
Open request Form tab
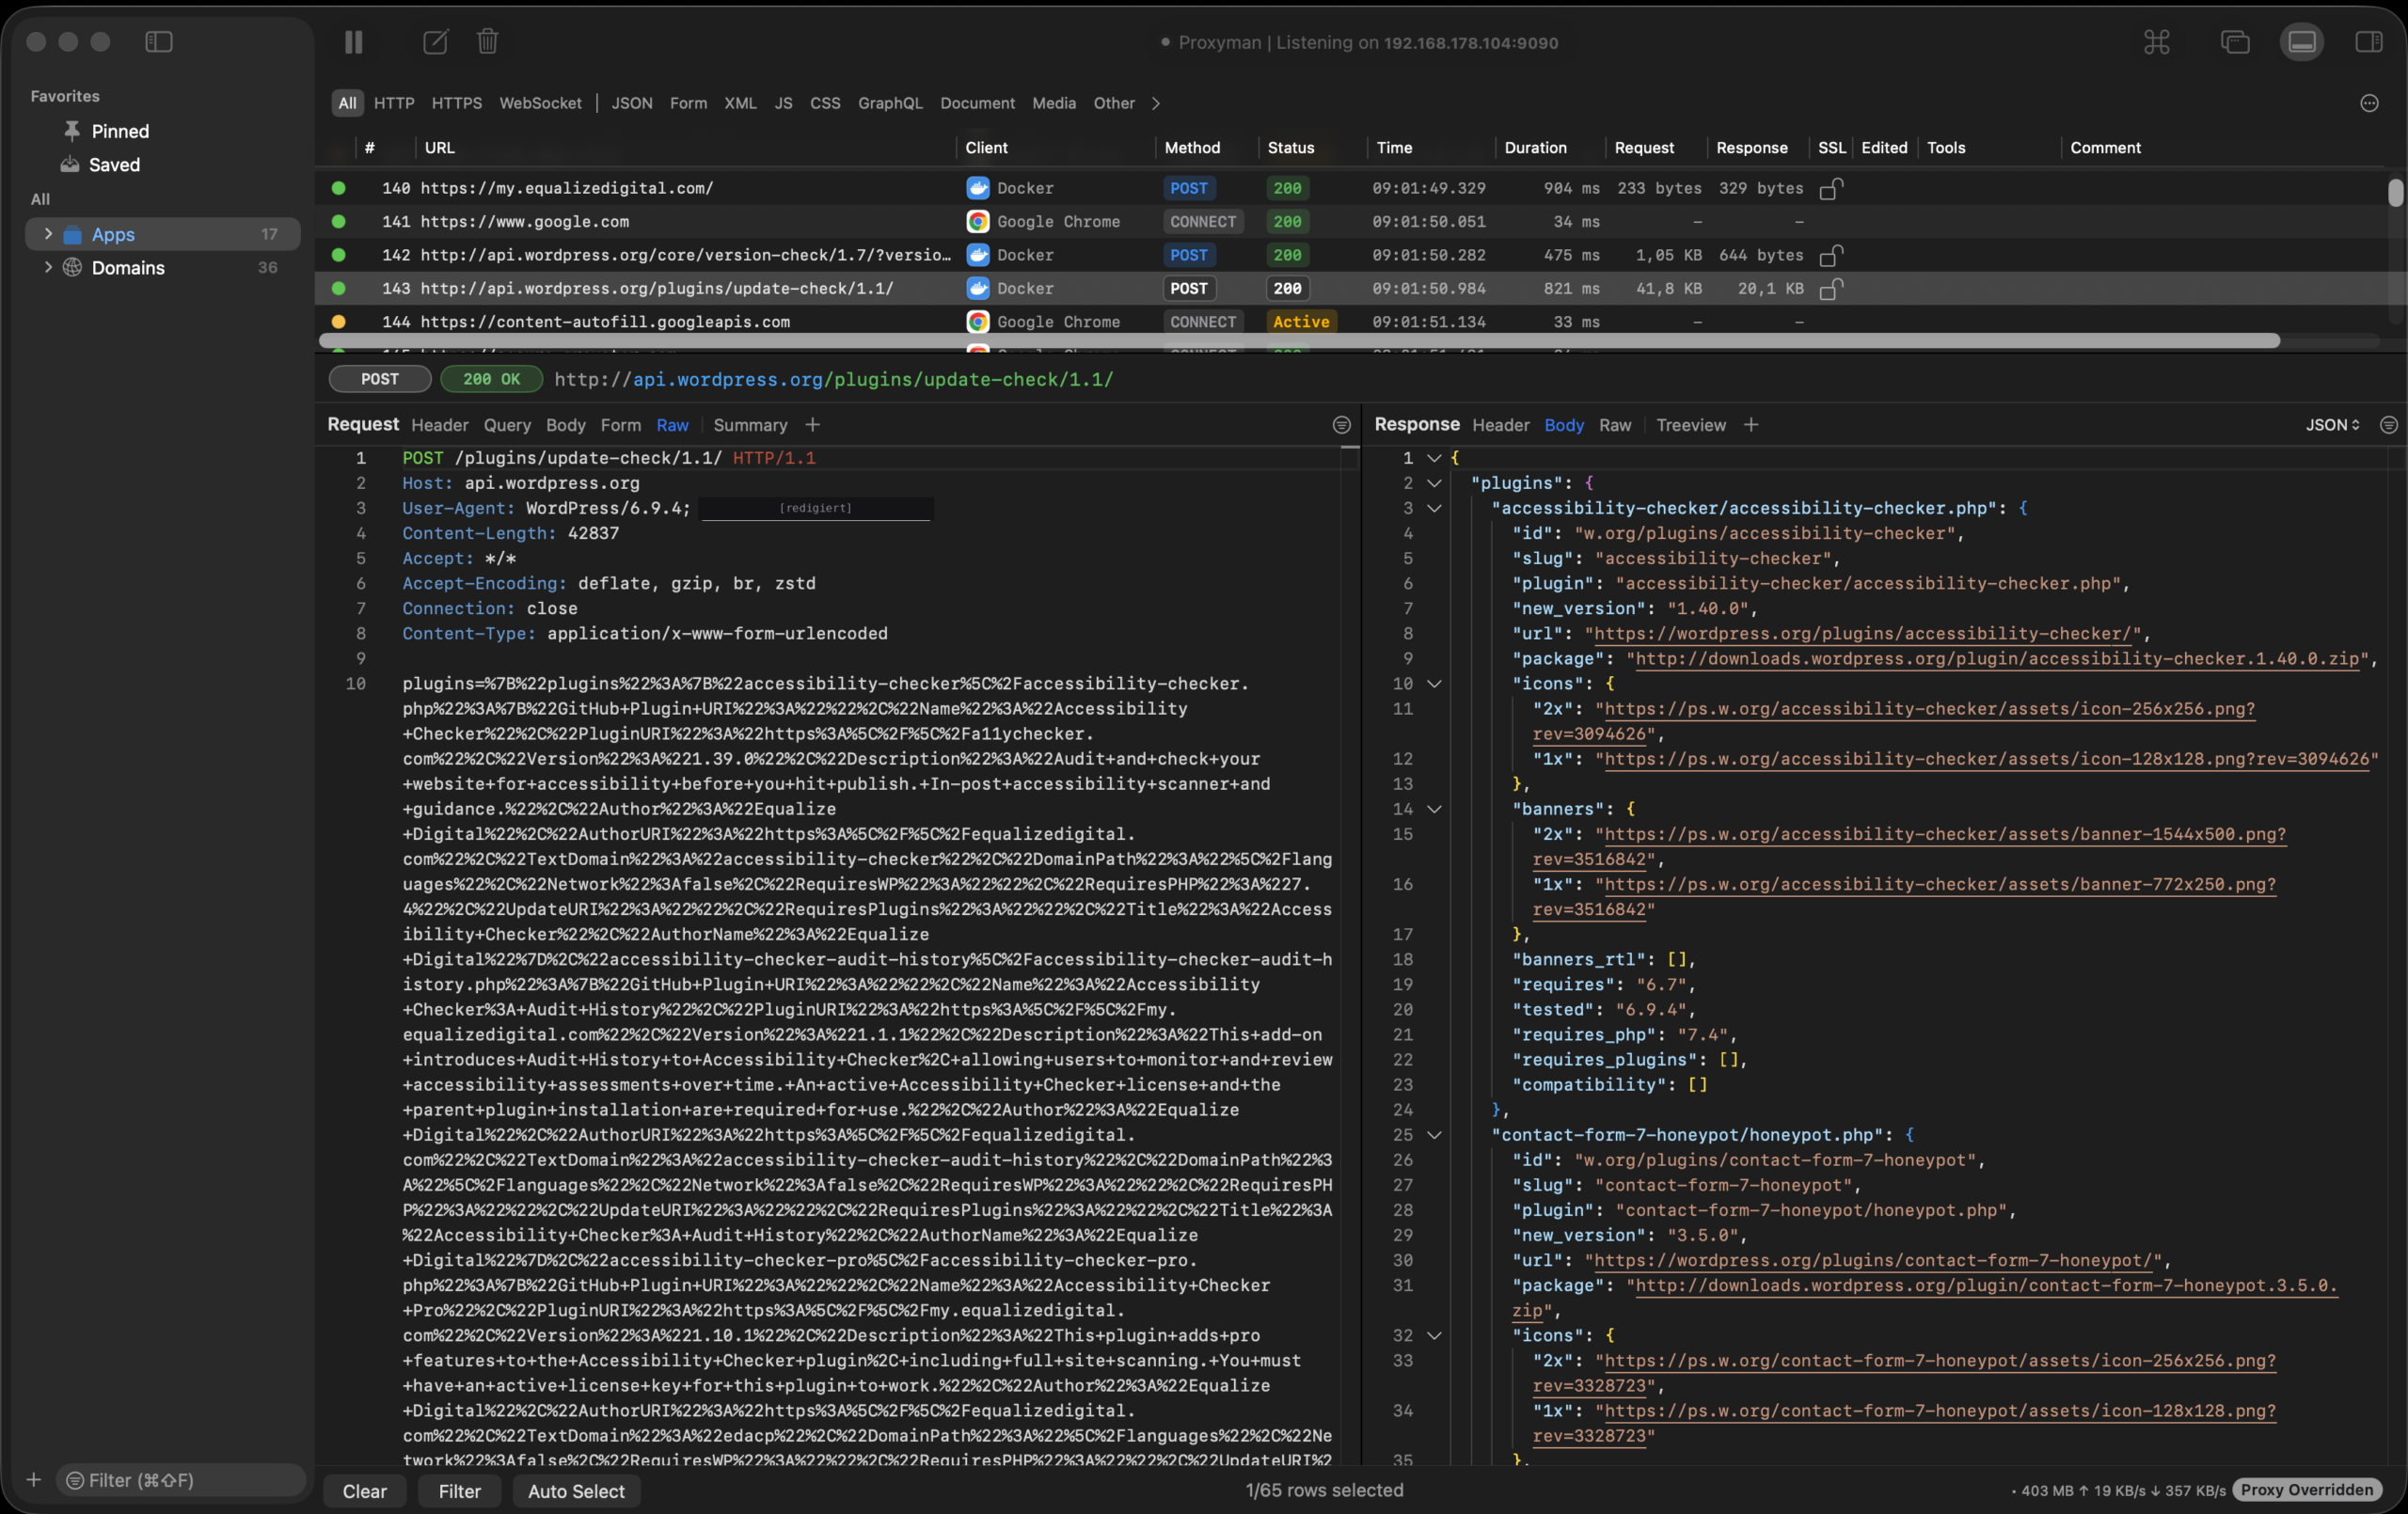point(621,425)
